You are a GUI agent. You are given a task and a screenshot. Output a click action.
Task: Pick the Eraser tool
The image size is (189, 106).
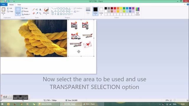[x=34, y=13]
